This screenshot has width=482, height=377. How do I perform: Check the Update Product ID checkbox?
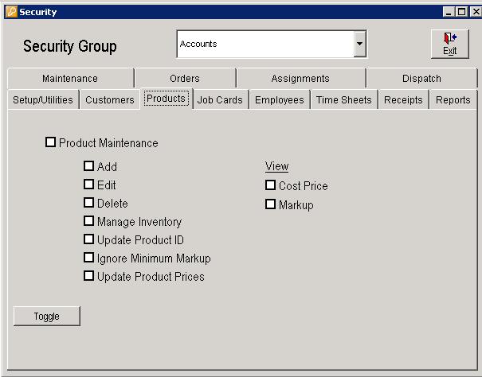pos(89,239)
